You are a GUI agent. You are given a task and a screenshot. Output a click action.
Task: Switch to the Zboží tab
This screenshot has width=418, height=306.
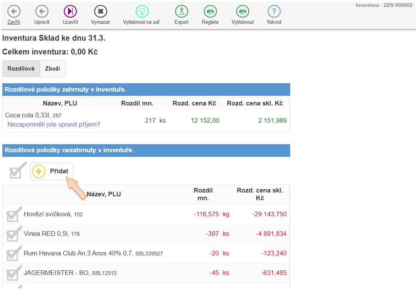tap(53, 69)
